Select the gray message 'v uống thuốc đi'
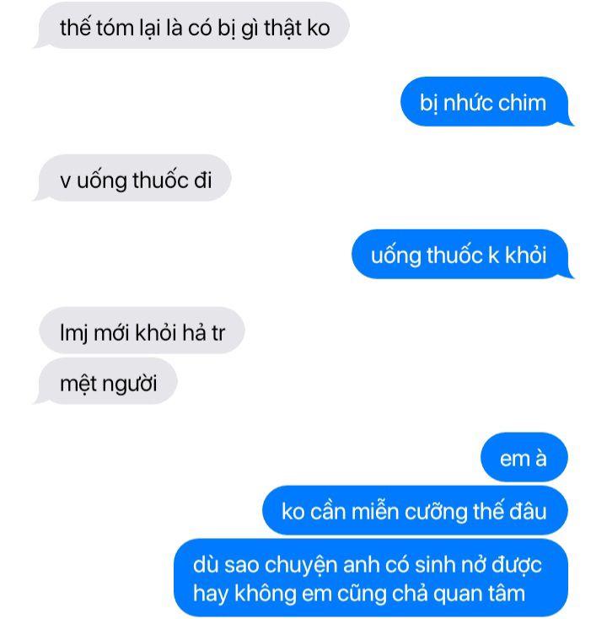This screenshot has height=619, width=607. click(132, 178)
